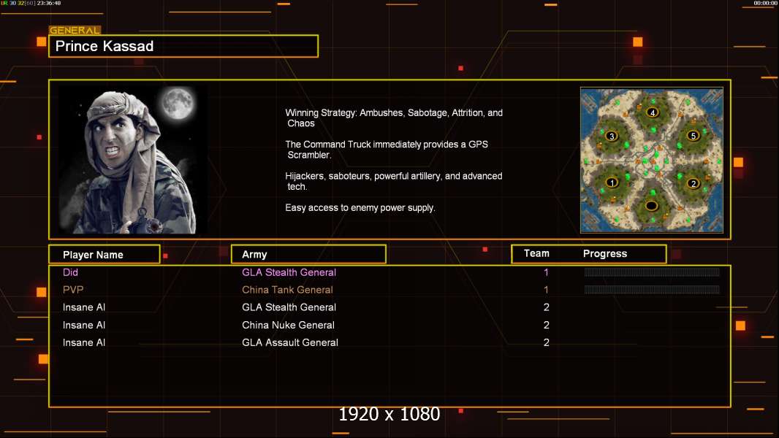
Task: Click 'Easy access to enemy power supply' text
Action: pyautogui.click(x=360, y=208)
